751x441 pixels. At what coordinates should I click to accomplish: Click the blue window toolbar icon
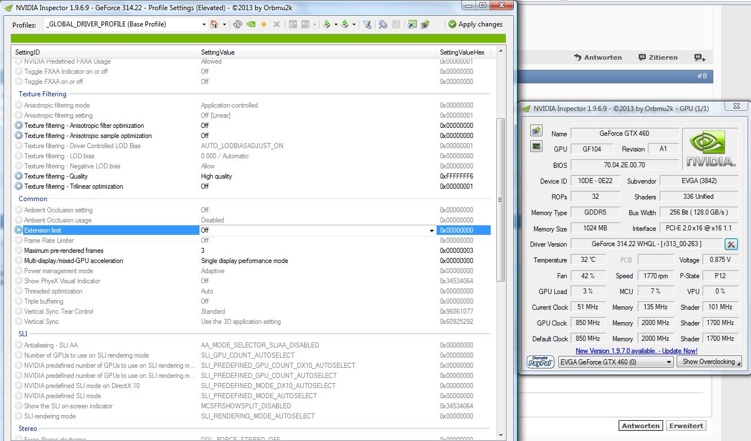pyautogui.click(x=412, y=24)
